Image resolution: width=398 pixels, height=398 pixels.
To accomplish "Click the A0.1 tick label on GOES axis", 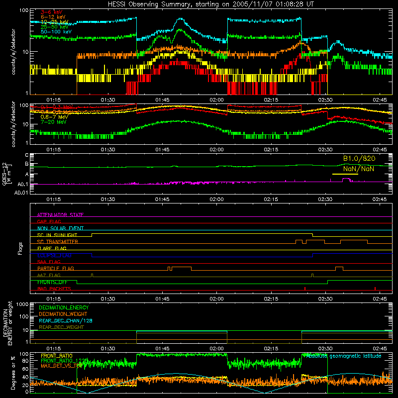I will point(22,184).
